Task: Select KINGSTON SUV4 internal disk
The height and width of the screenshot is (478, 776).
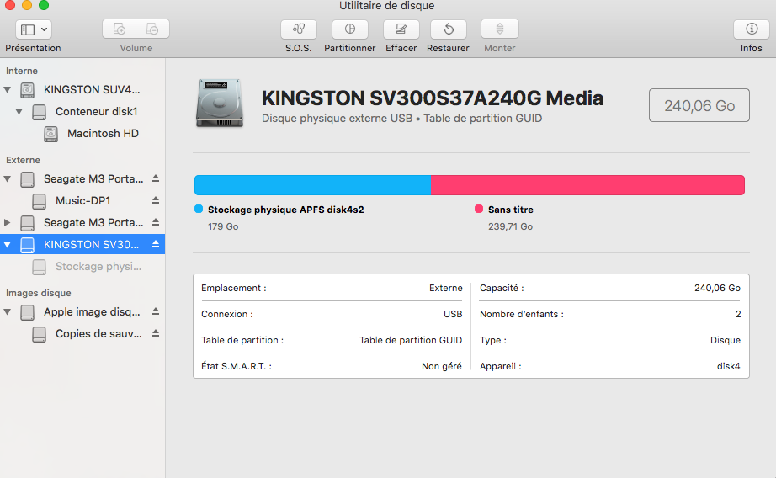Action: [x=92, y=89]
